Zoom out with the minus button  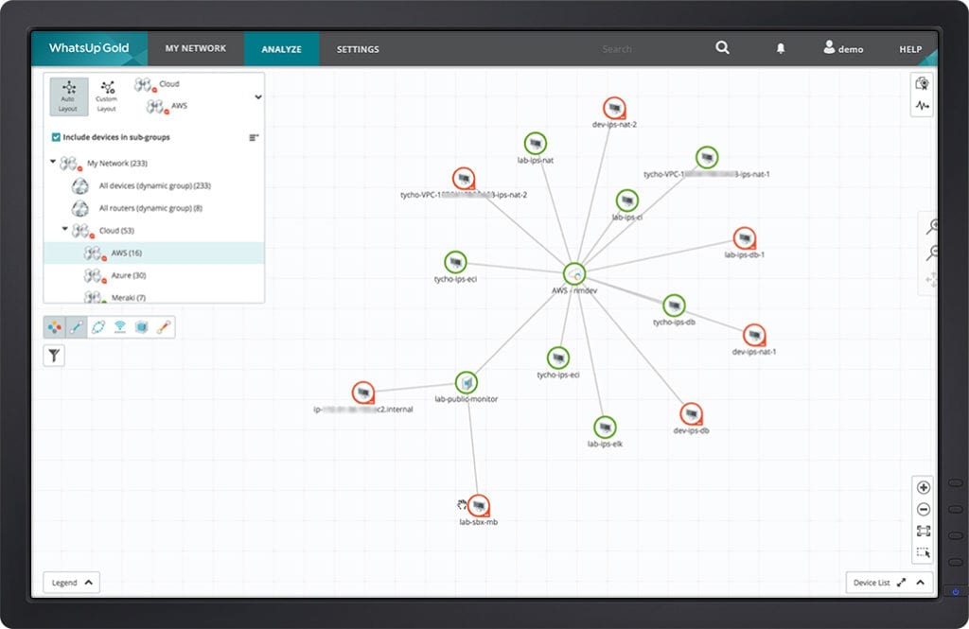[x=923, y=509]
